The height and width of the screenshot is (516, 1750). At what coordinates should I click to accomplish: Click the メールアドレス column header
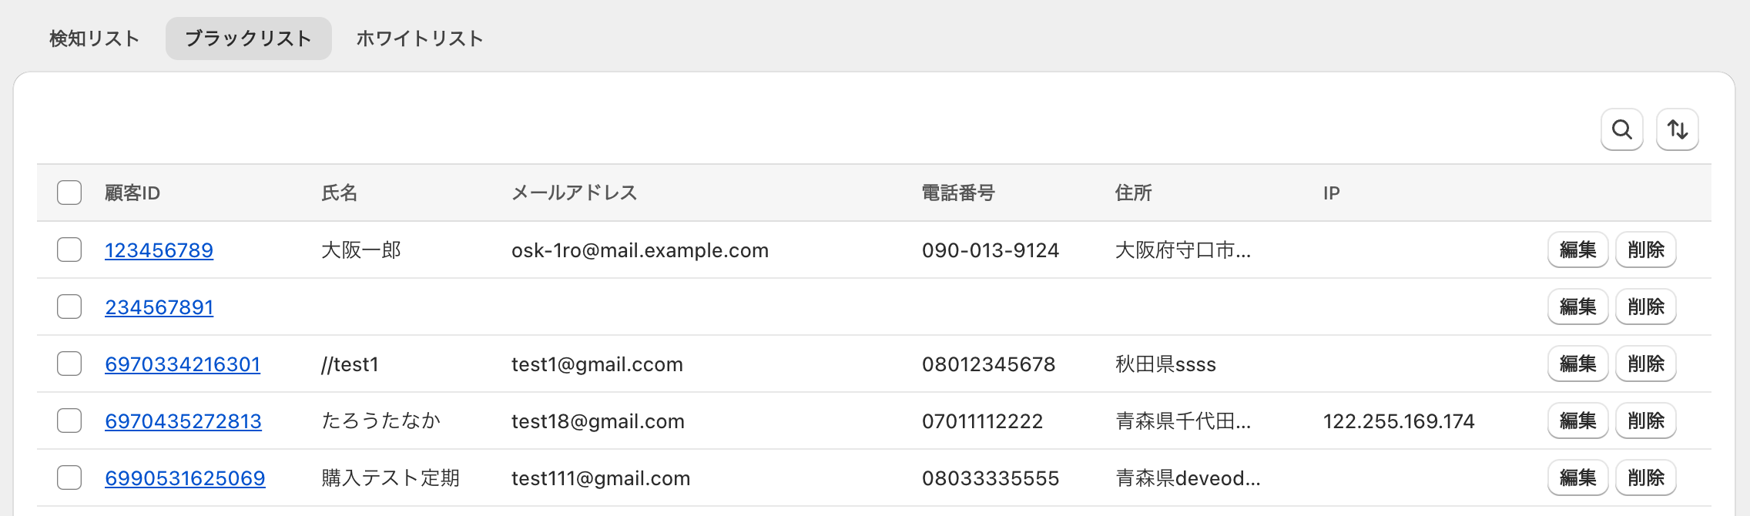(x=575, y=193)
